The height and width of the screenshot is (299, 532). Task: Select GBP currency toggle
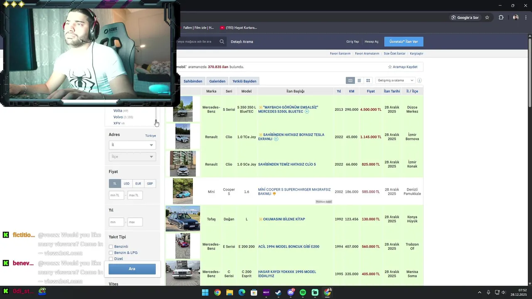coord(150,184)
